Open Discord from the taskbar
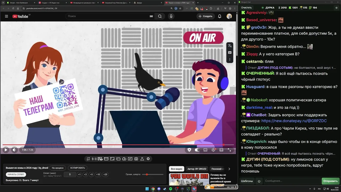This screenshot has width=341, height=192. click(x=159, y=189)
